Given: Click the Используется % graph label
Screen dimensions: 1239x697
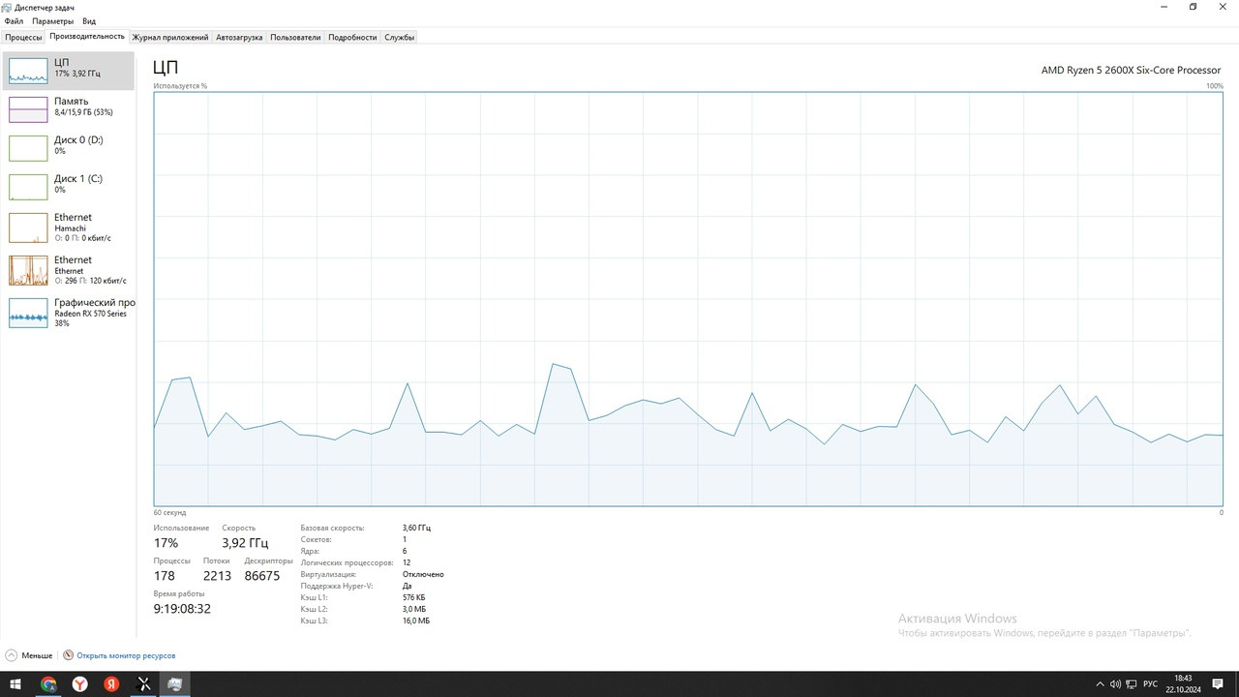Looking at the screenshot, I should click(x=180, y=86).
